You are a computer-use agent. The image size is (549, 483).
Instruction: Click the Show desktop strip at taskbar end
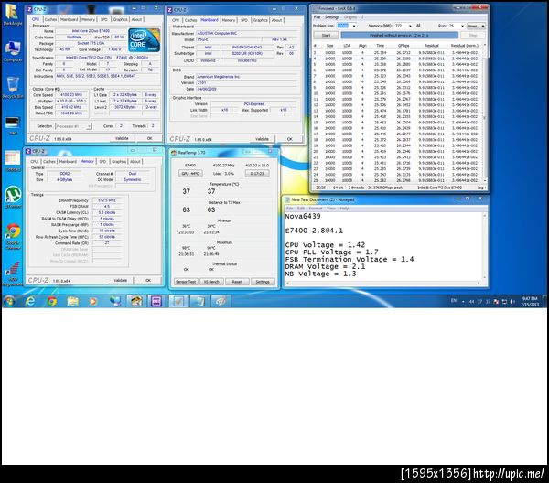coord(544,301)
